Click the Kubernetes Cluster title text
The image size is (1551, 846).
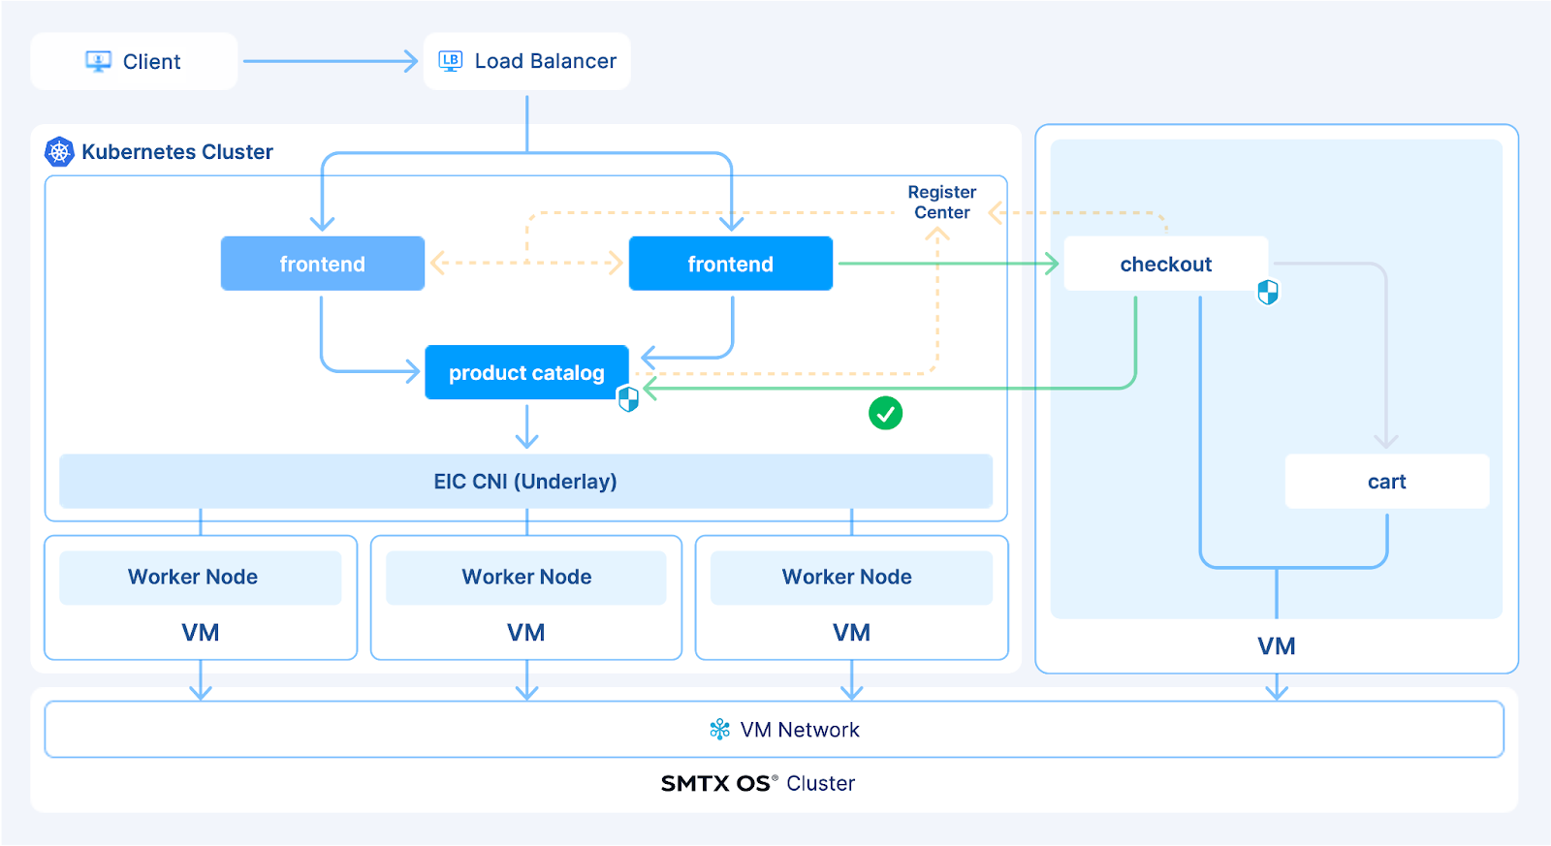tap(177, 152)
